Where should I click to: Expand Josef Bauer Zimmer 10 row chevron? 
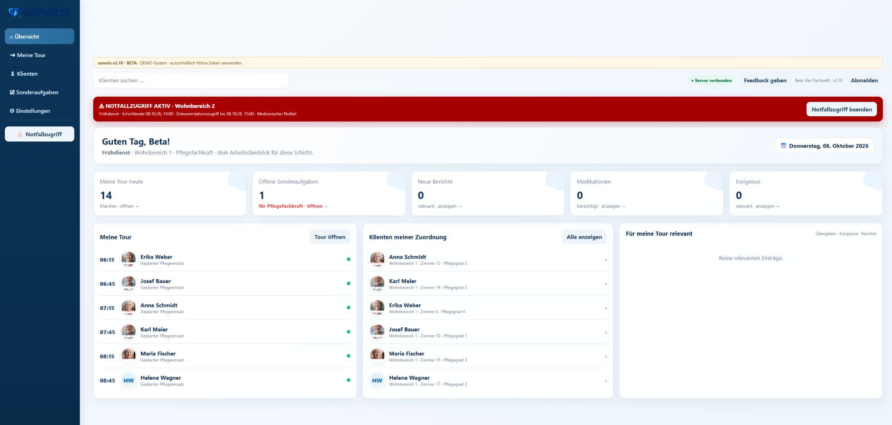606,333
